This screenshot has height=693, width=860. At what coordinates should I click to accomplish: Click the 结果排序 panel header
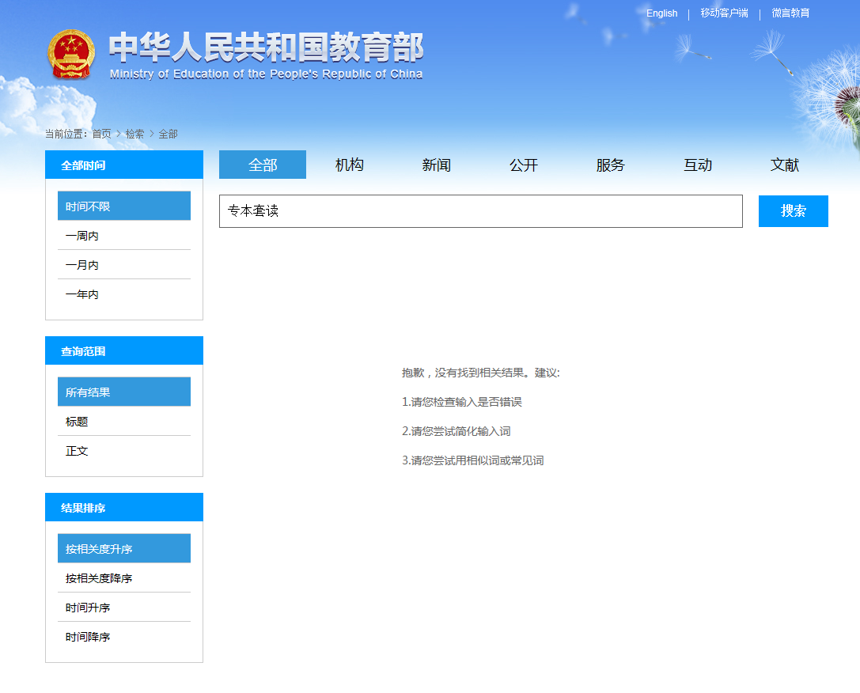point(124,507)
